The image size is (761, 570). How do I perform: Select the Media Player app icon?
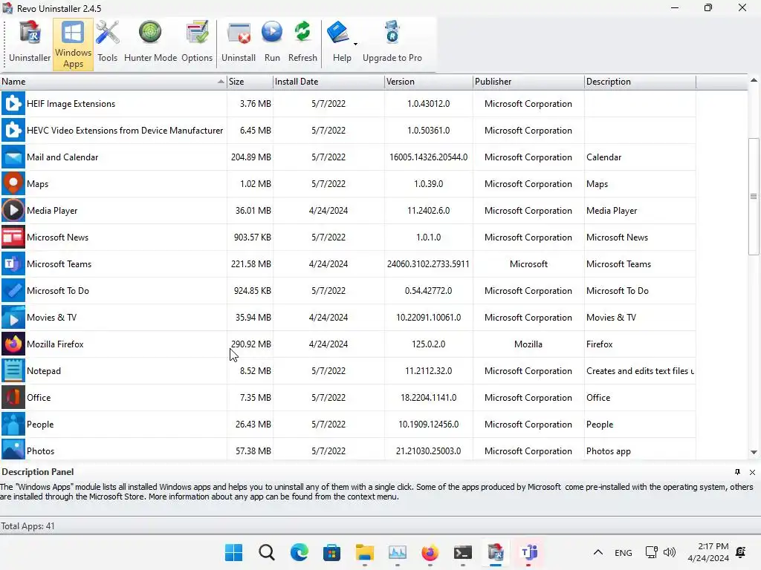(x=13, y=210)
